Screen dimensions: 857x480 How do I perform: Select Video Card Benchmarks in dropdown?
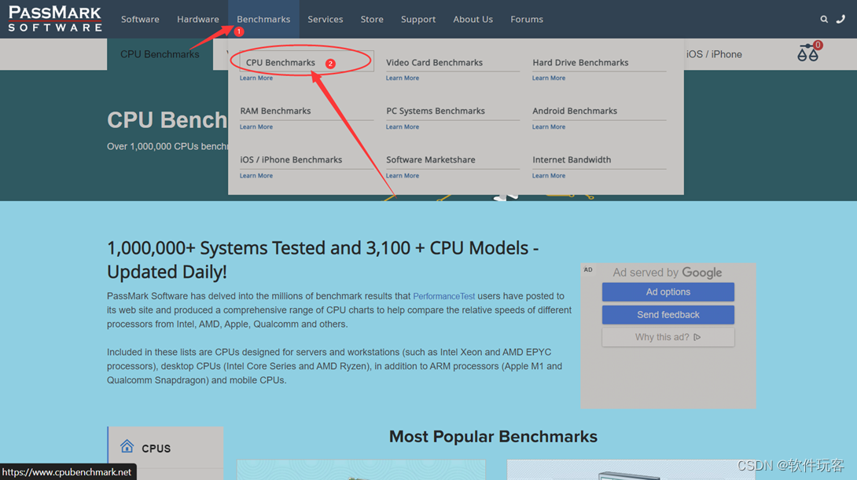click(x=435, y=62)
